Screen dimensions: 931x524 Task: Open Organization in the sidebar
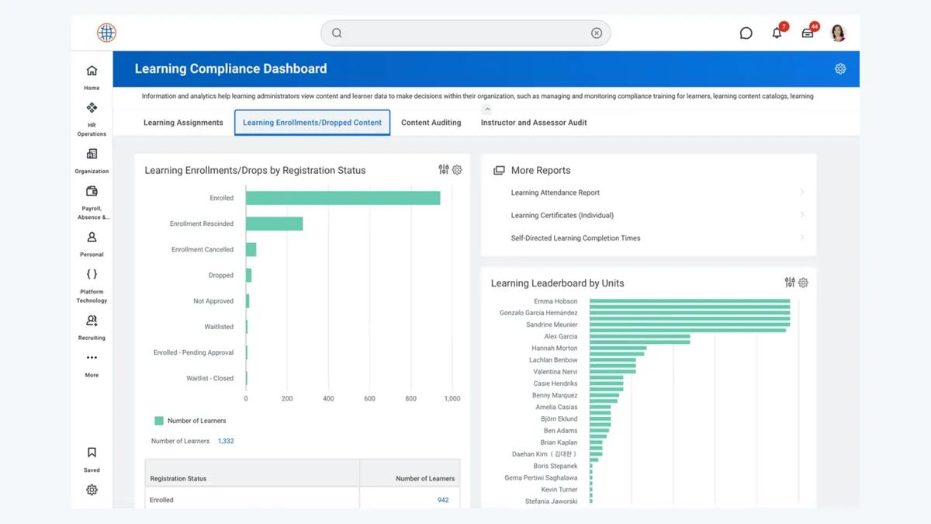click(92, 161)
